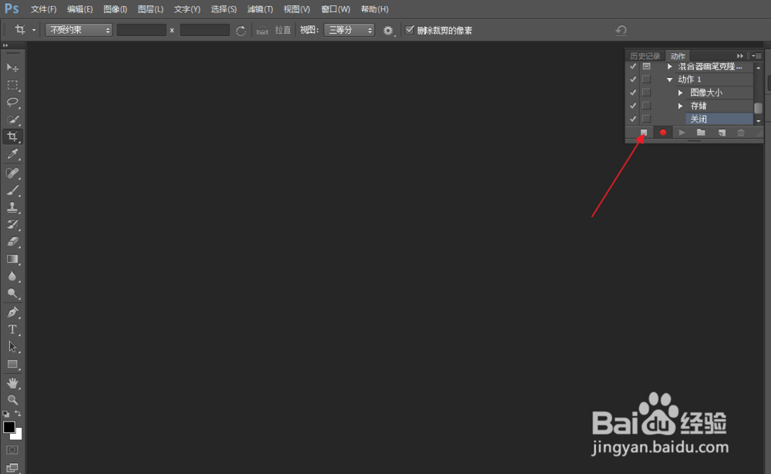Expand the 存储 step

pos(681,106)
